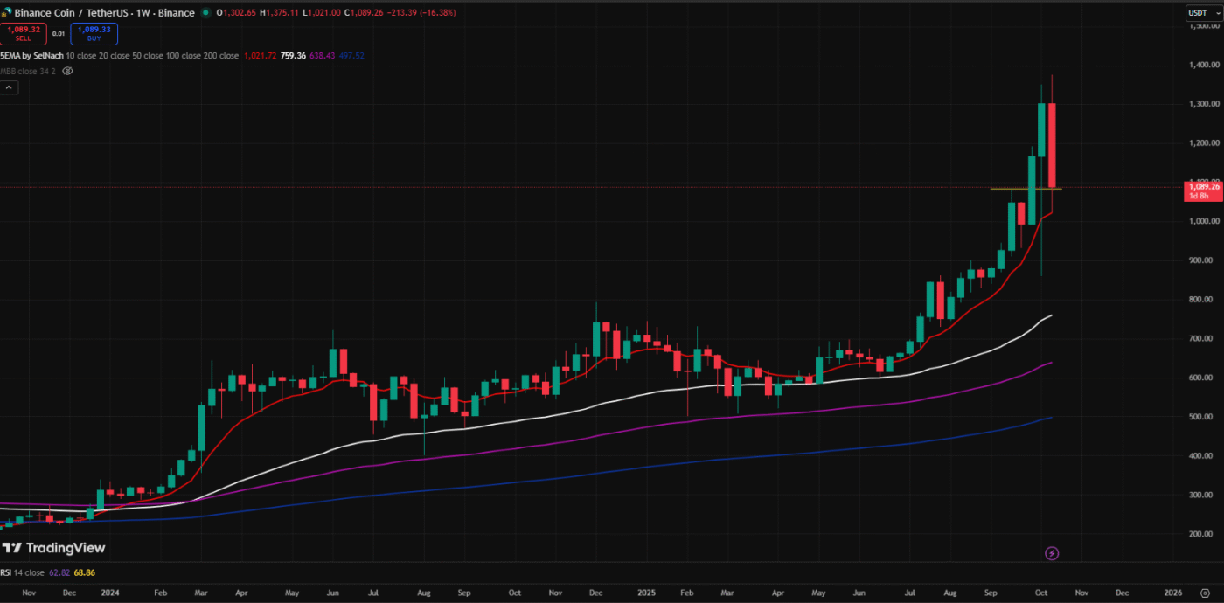This screenshot has width=1224, height=603.
Task: Select the 5EMA by SelNach indicator label
Action: [x=31, y=56]
